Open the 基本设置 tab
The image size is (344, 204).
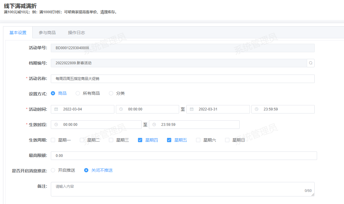point(18,33)
